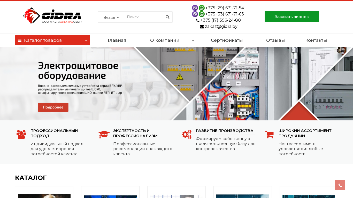Focus the Поиск search field
The height and width of the screenshot is (198, 353).
144,17
